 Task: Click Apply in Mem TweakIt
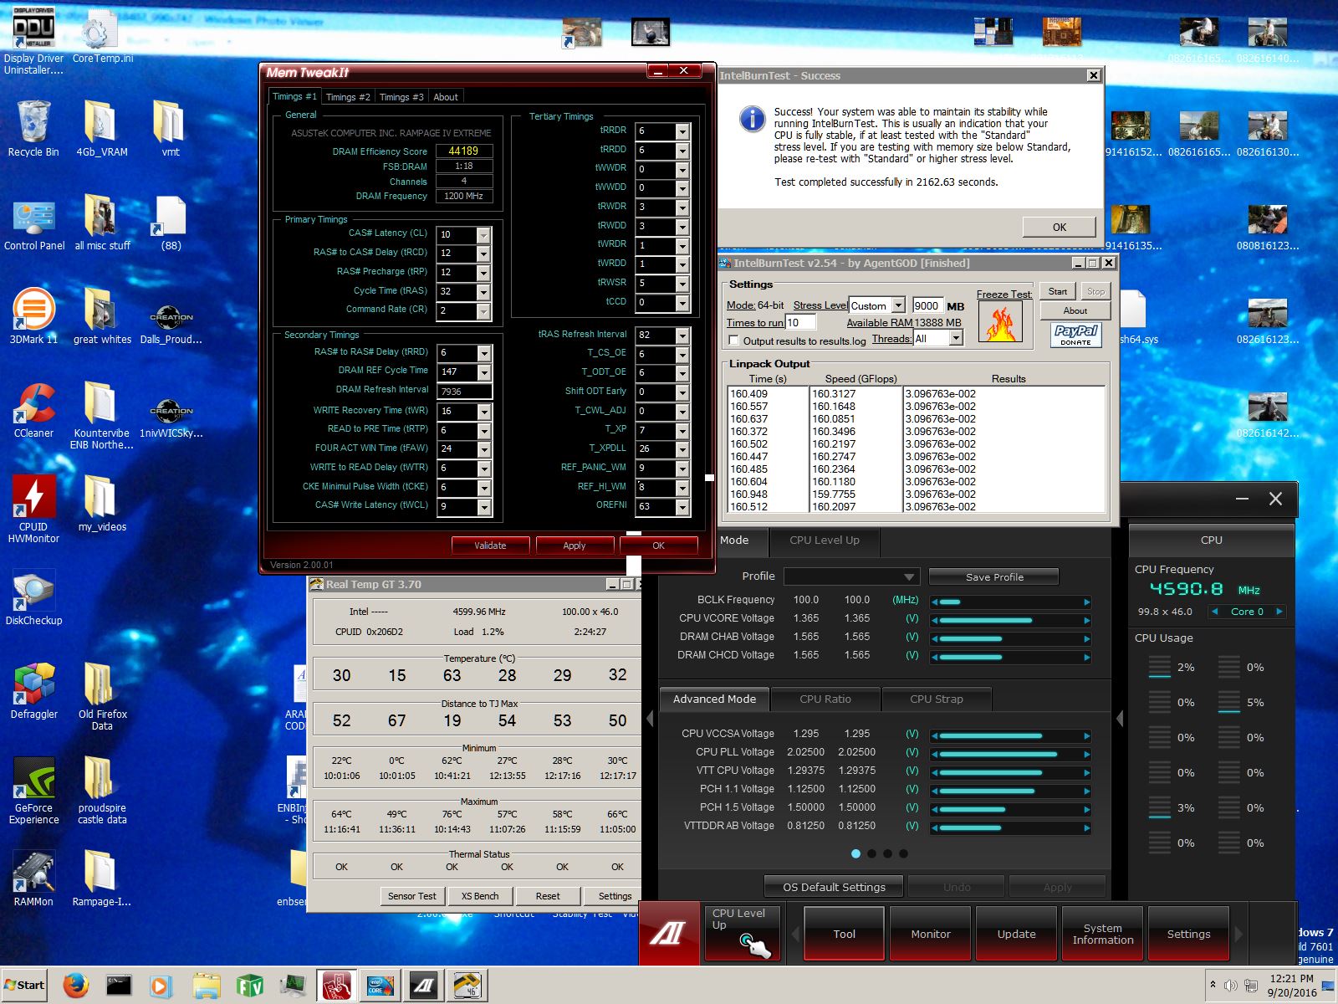[575, 546]
